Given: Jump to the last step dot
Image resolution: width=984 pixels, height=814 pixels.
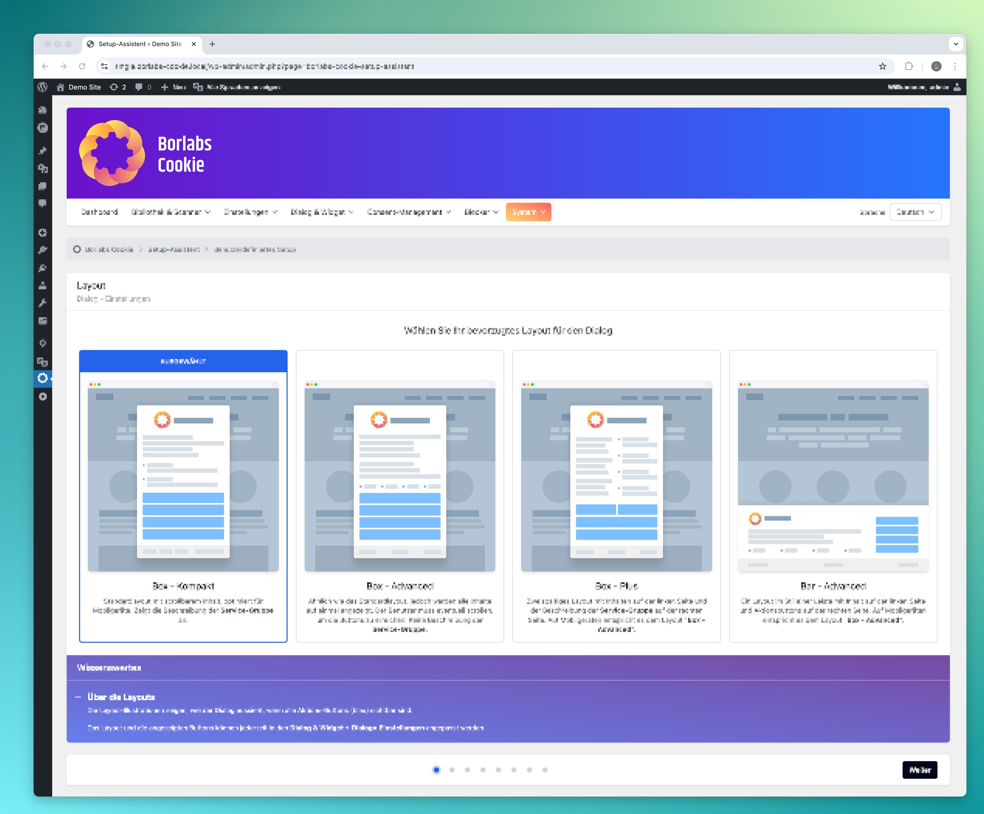Looking at the screenshot, I should 545,770.
